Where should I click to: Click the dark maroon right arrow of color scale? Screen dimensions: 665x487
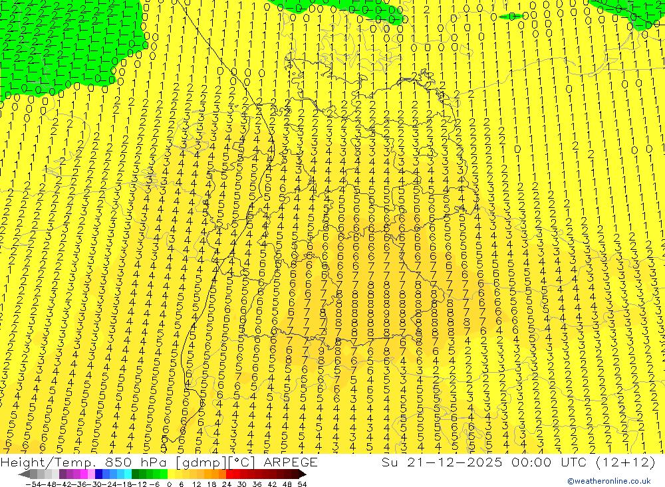pos(303,474)
